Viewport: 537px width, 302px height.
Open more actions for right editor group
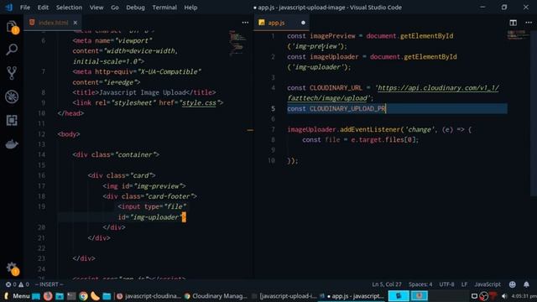[x=529, y=23]
